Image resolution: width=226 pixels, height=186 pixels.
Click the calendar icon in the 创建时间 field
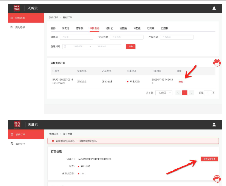(65, 46)
